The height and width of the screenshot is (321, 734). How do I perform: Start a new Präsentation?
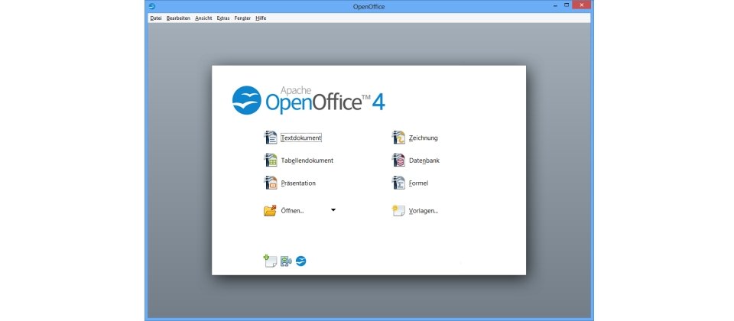tap(290, 183)
